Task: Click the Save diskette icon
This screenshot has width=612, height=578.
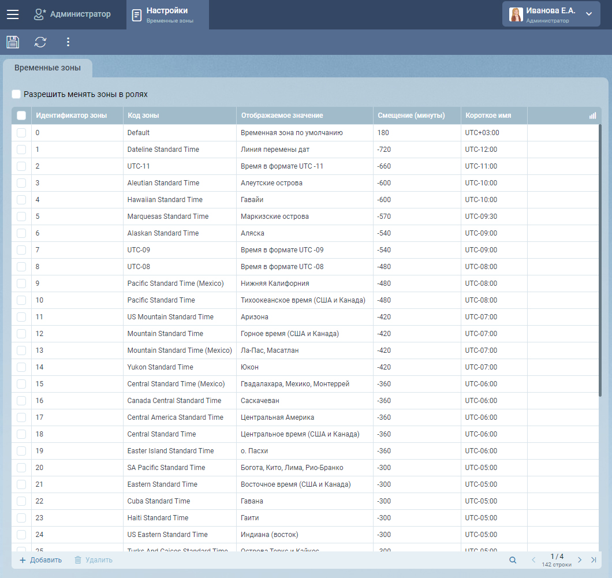Action: click(13, 42)
